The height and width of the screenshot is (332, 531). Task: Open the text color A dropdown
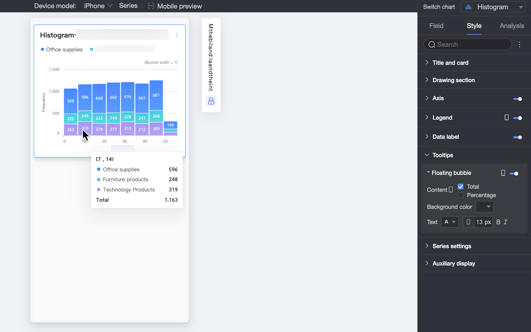(450, 222)
